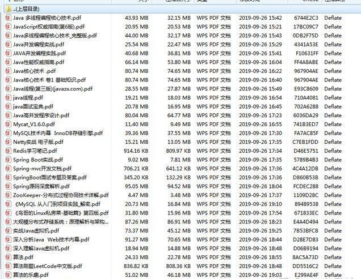Click PDF icon of Spring源码深度解析.pdf
Screen dimensions: 361x279
click(8, 186)
